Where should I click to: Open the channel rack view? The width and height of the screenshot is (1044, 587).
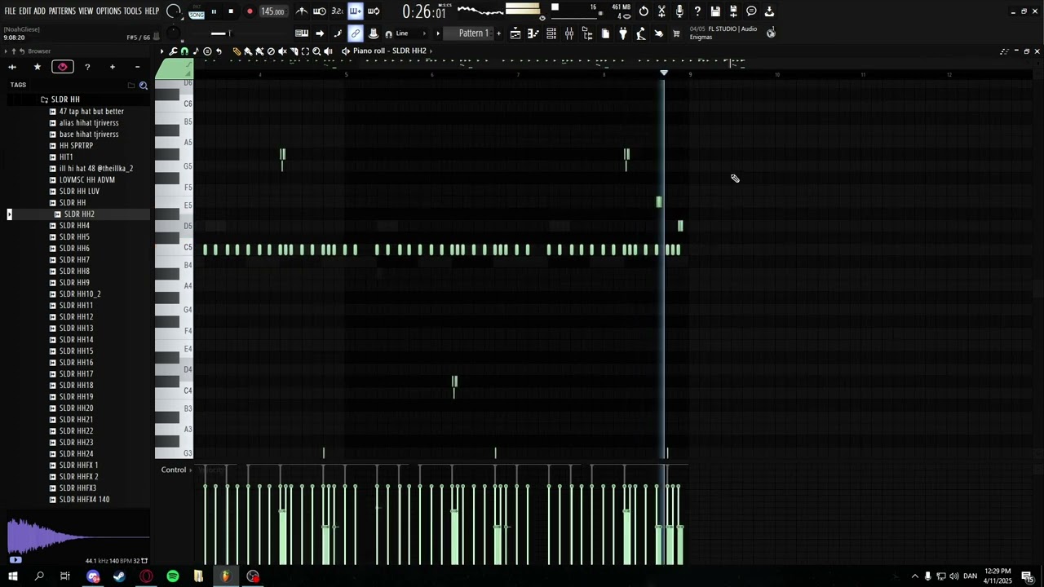coord(551,33)
